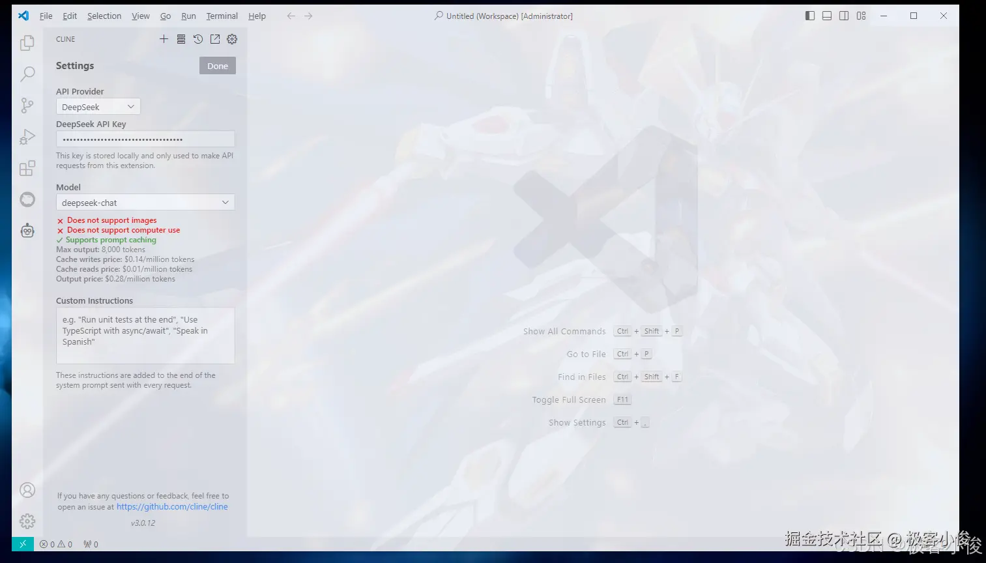The height and width of the screenshot is (563, 986).
Task: Open the Run and Debug view
Action: [x=27, y=137]
